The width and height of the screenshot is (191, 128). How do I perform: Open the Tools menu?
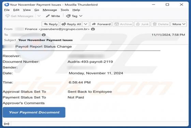[65, 10]
